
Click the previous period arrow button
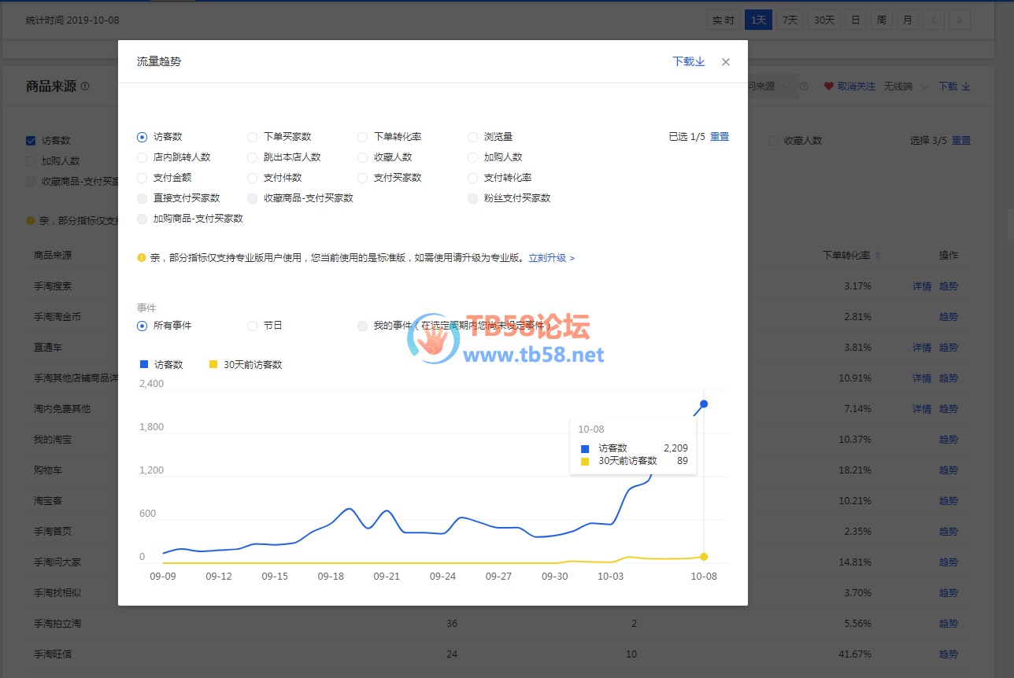[932, 20]
